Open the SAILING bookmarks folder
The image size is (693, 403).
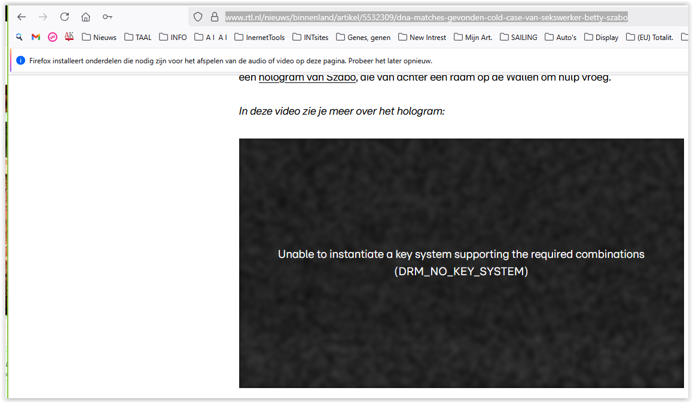(518, 37)
